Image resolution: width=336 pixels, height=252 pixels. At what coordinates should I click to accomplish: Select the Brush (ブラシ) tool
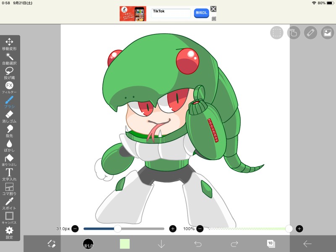(x=9, y=102)
